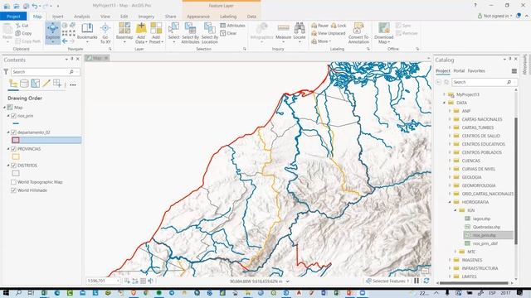The width and height of the screenshot is (531, 298).
Task: Click the departamento_02 red outline symbol
Action: coord(16,140)
